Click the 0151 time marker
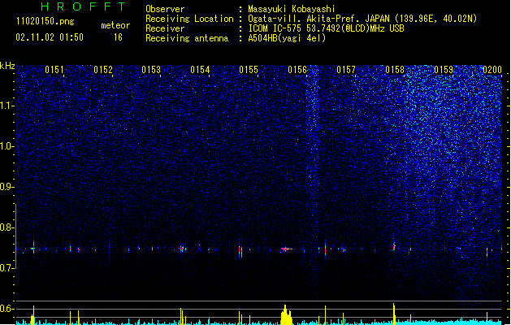The width and height of the screenshot is (511, 325). (54, 70)
